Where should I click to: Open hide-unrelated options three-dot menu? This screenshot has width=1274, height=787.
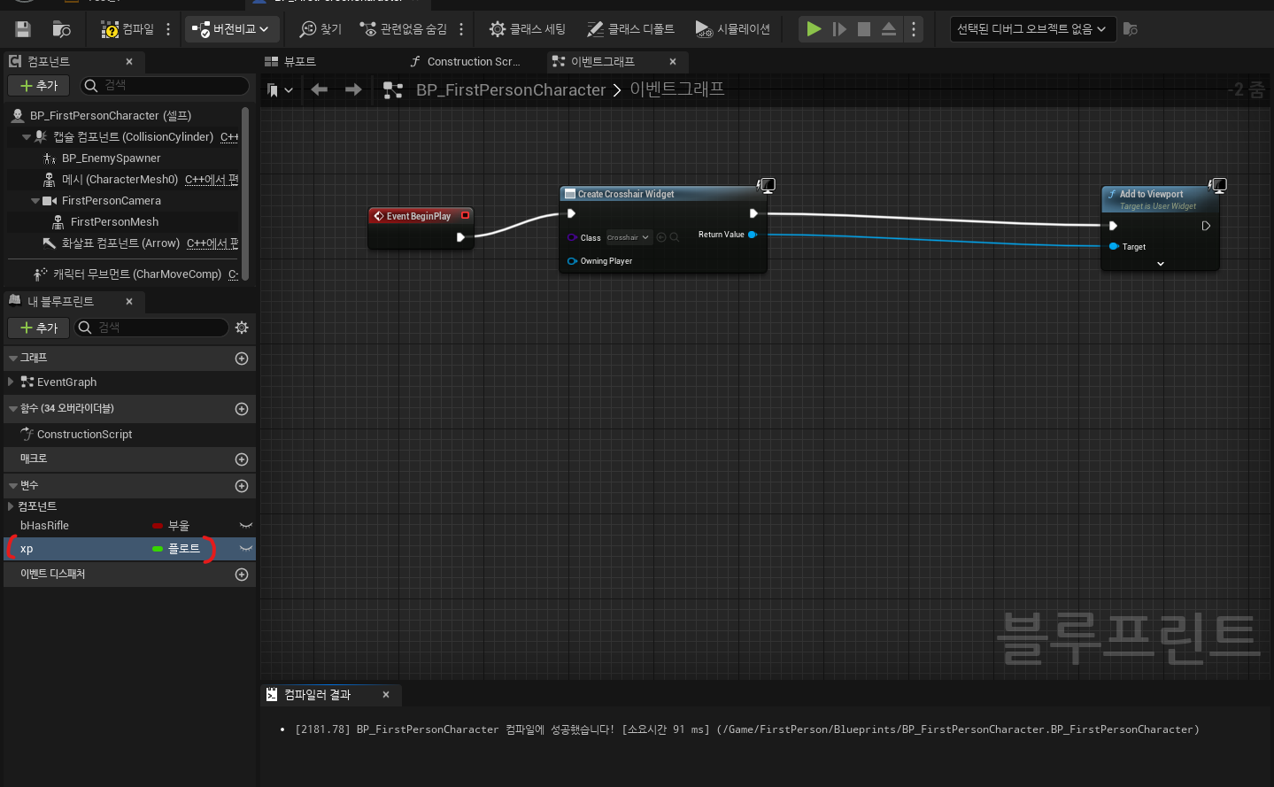pos(461,29)
